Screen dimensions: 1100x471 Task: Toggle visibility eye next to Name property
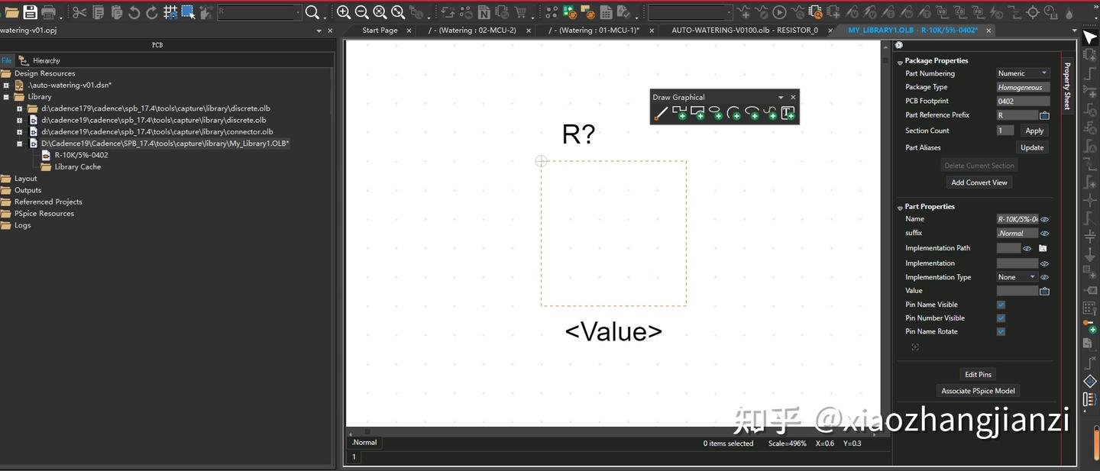pyautogui.click(x=1044, y=219)
